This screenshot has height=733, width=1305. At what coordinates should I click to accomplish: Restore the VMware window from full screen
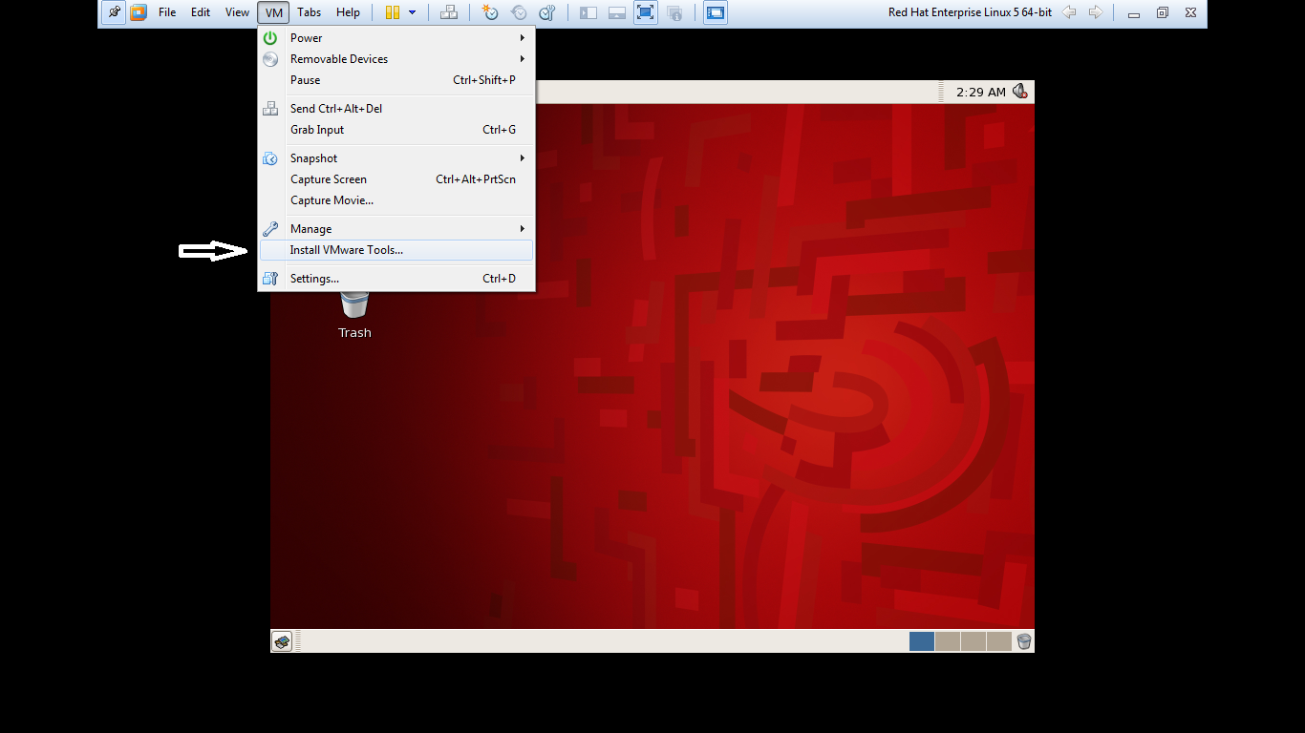point(1163,13)
